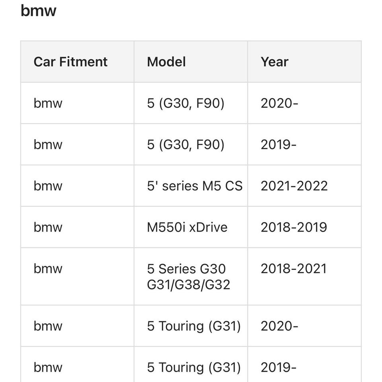
Task: Click the 5' series M5 CS cell
Action: [x=195, y=186]
